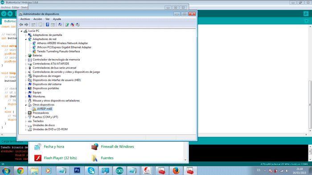Click the uninstall device toolbar icon
This screenshot has width=312, height=175.
tap(72, 24)
